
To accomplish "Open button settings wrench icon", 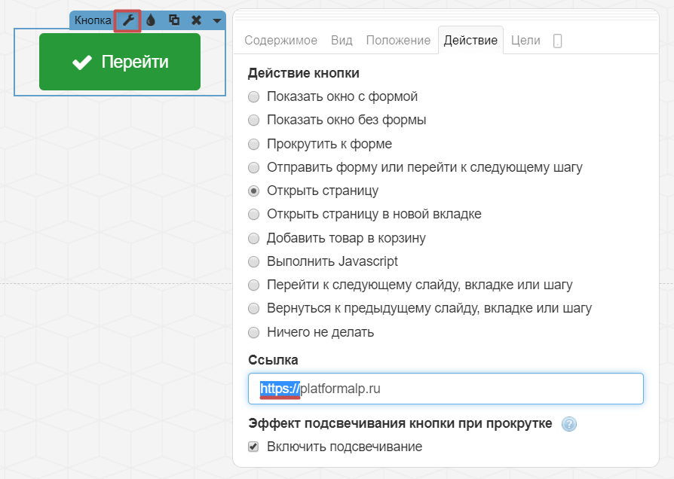I will pyautogui.click(x=128, y=20).
